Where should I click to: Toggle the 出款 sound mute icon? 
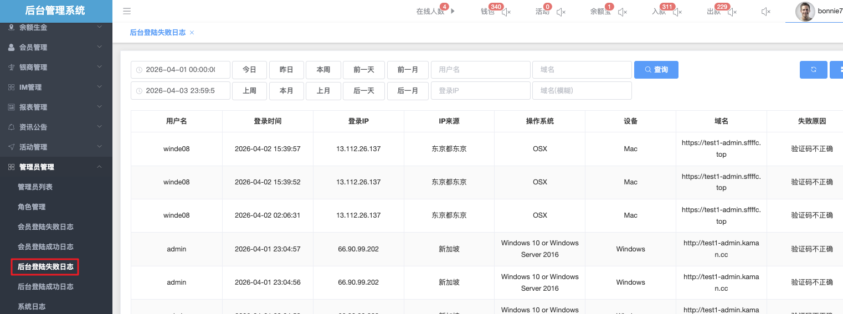tap(732, 12)
